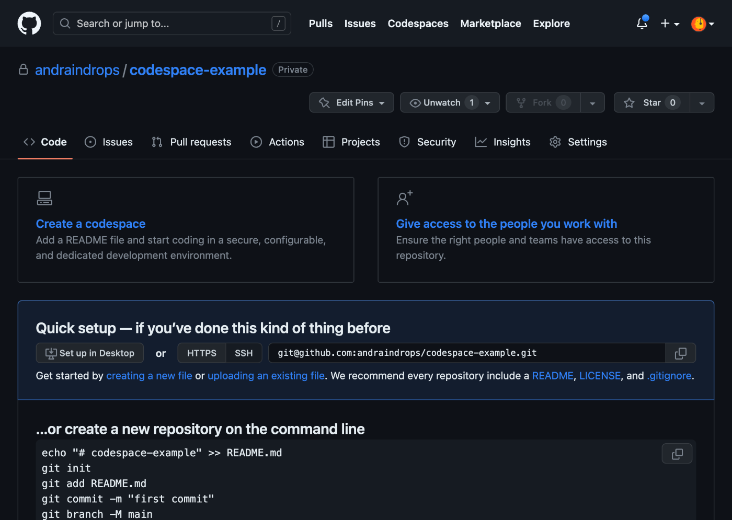This screenshot has height=520, width=732.
Task: Click the graph icon on Insights tab
Action: tap(481, 142)
